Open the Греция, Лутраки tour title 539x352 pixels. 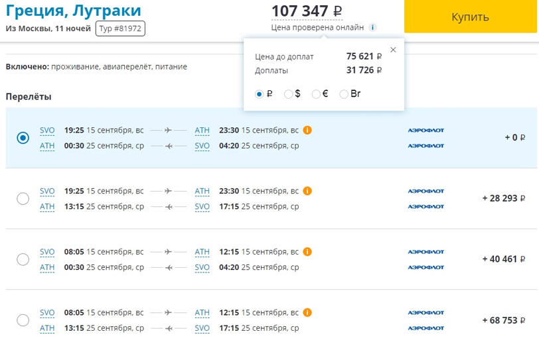(73, 11)
